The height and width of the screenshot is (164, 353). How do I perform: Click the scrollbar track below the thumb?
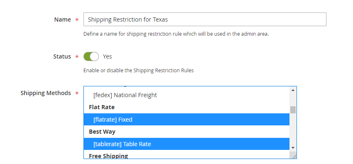[293, 129]
